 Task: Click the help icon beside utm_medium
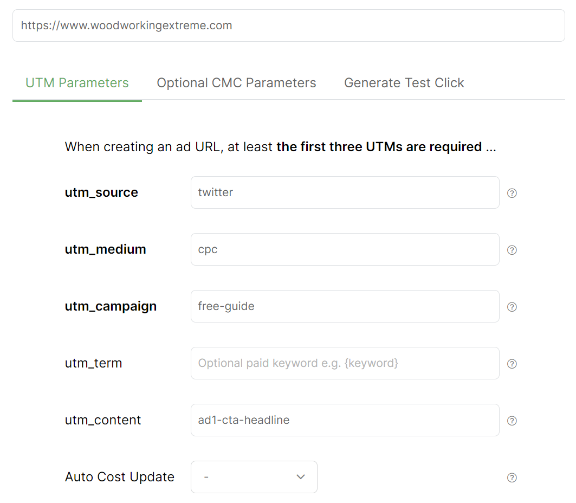[x=512, y=250]
